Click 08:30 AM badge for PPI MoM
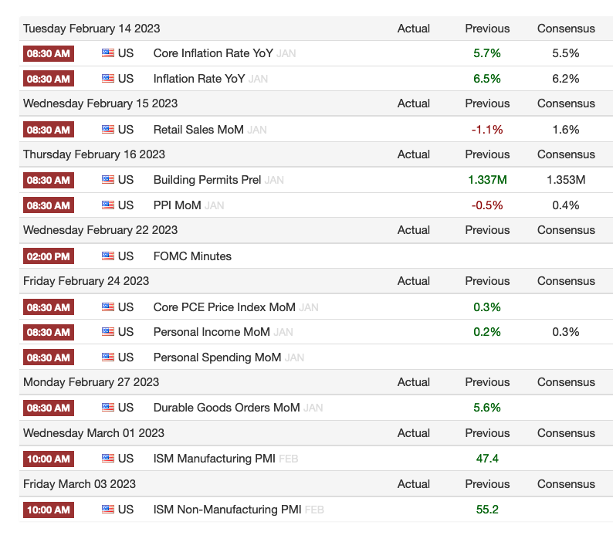The height and width of the screenshot is (542, 613). [49, 205]
